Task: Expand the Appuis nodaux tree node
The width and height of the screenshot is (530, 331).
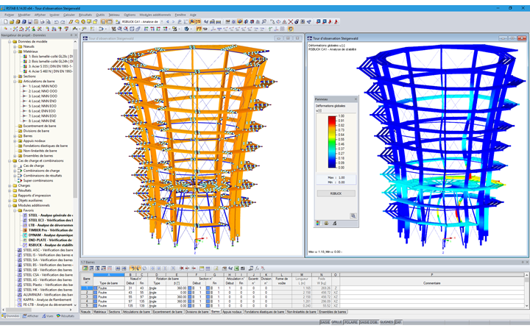Action: (15, 140)
